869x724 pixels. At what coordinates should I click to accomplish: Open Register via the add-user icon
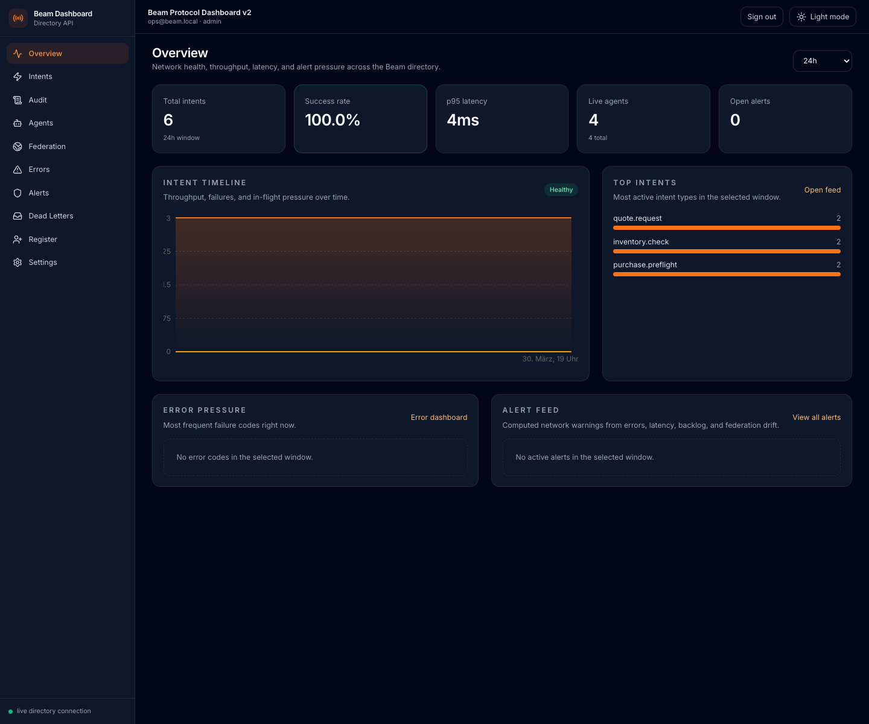(18, 239)
